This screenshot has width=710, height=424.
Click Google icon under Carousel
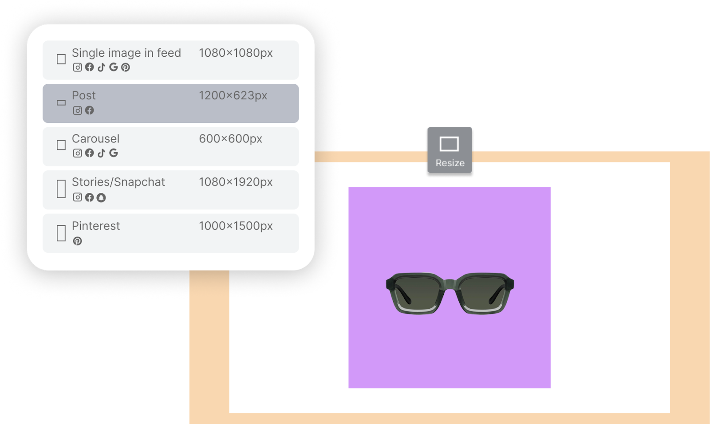pyautogui.click(x=114, y=153)
